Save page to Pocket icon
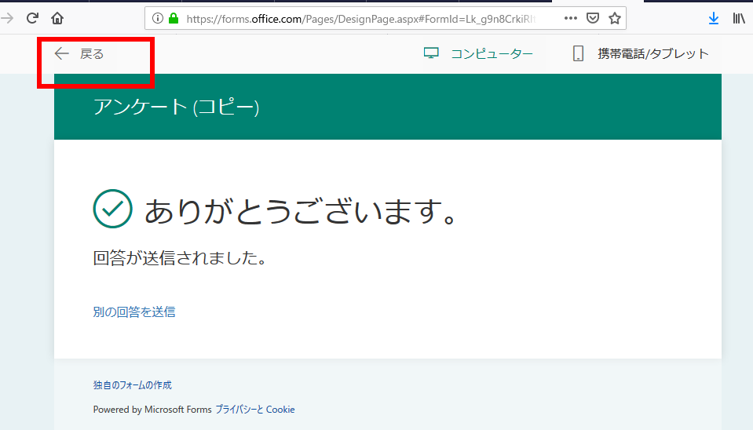The width and height of the screenshot is (753, 430). pyautogui.click(x=593, y=18)
